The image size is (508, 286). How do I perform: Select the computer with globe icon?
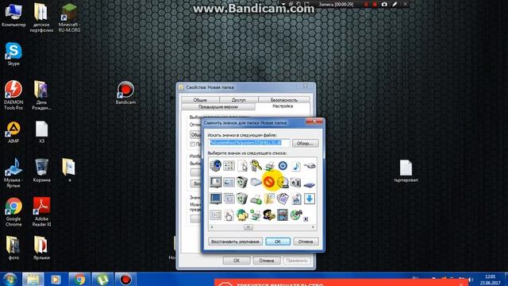point(215,166)
